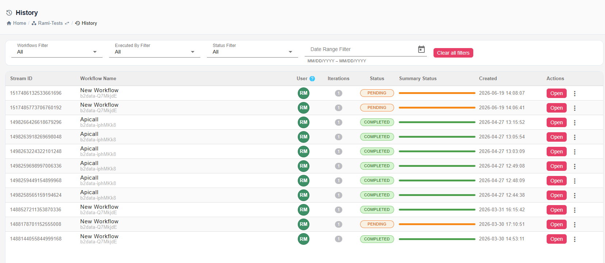Click Clear all filters button
605x263 pixels.
pos(453,53)
